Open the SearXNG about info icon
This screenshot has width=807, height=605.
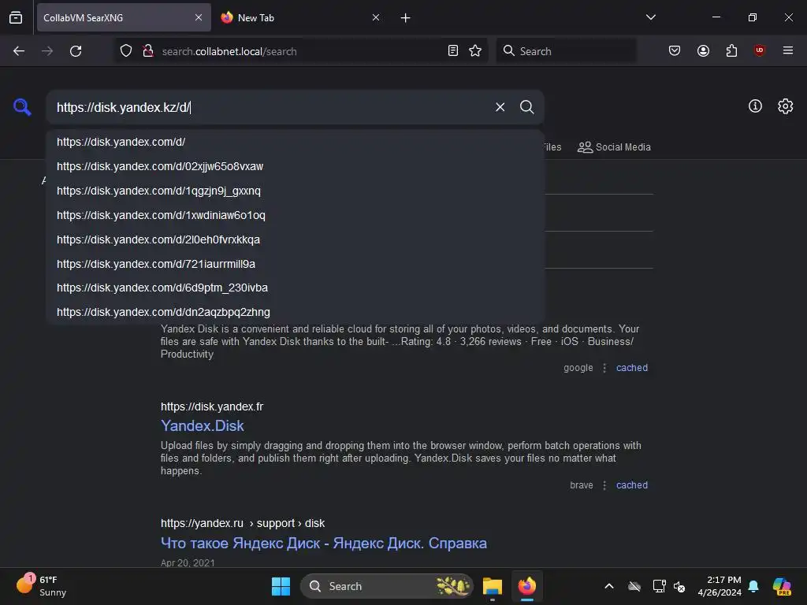click(x=755, y=106)
